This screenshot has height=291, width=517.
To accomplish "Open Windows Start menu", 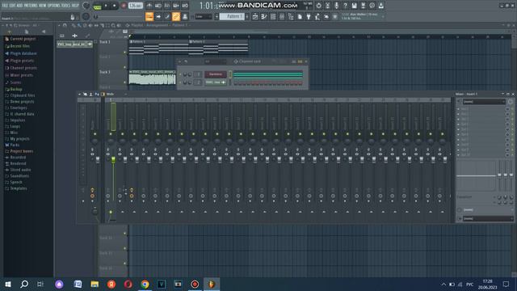I will point(7,284).
